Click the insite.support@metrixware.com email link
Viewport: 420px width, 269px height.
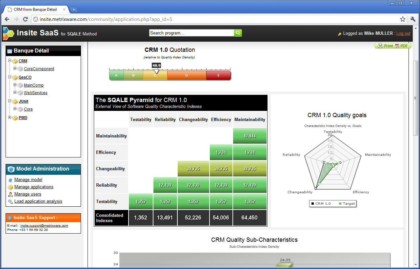tap(44, 226)
